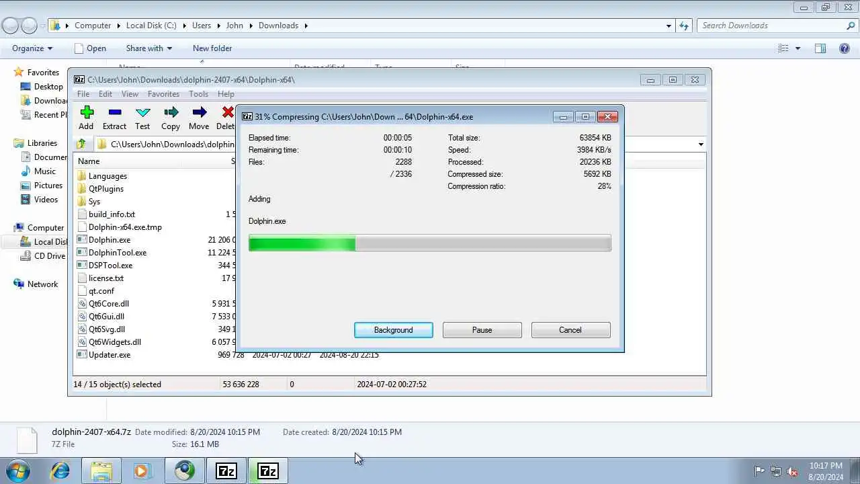Click the Copy toolbar icon

[171, 112]
